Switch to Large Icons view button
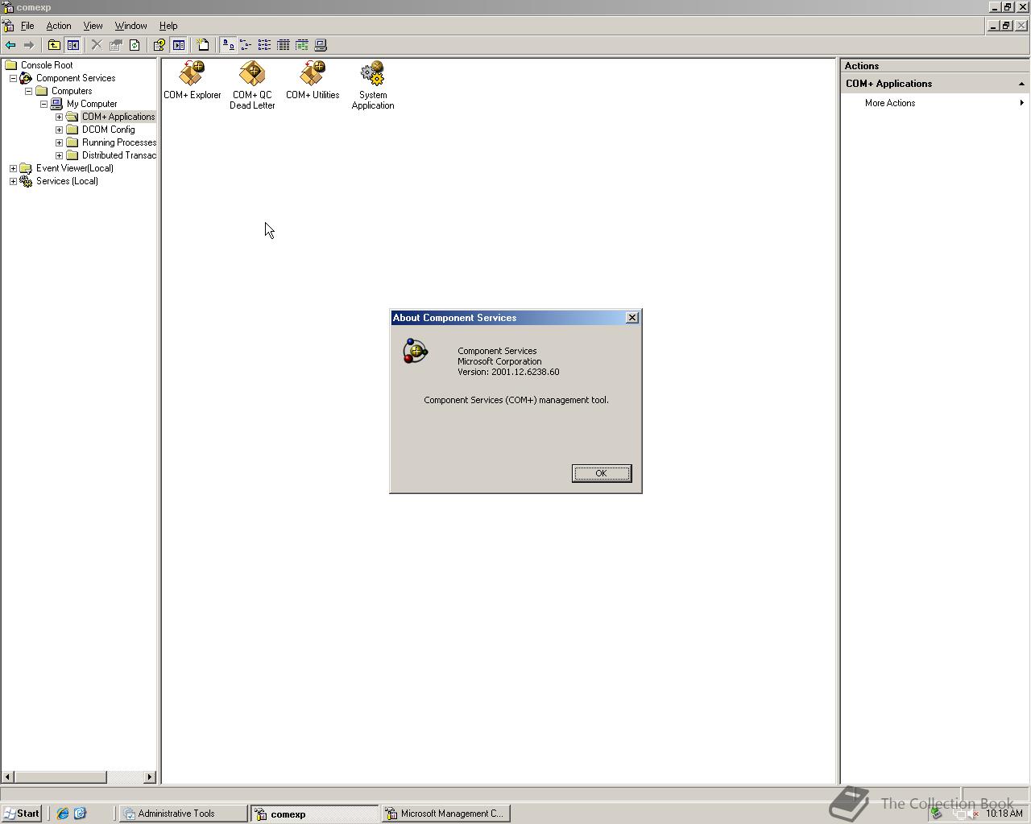The image size is (1031, 824). click(228, 45)
